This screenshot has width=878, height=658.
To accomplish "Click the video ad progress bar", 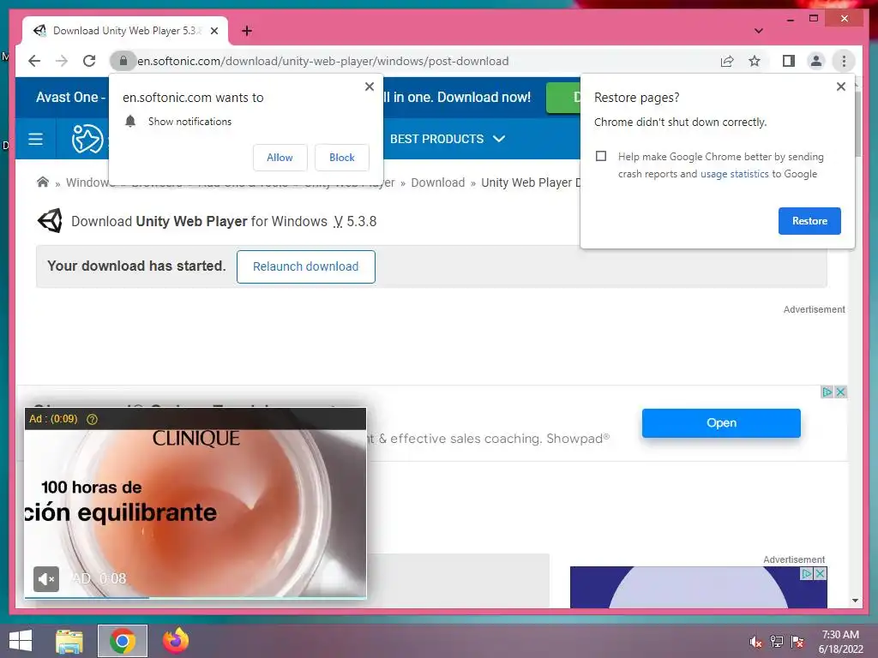I will (195, 597).
